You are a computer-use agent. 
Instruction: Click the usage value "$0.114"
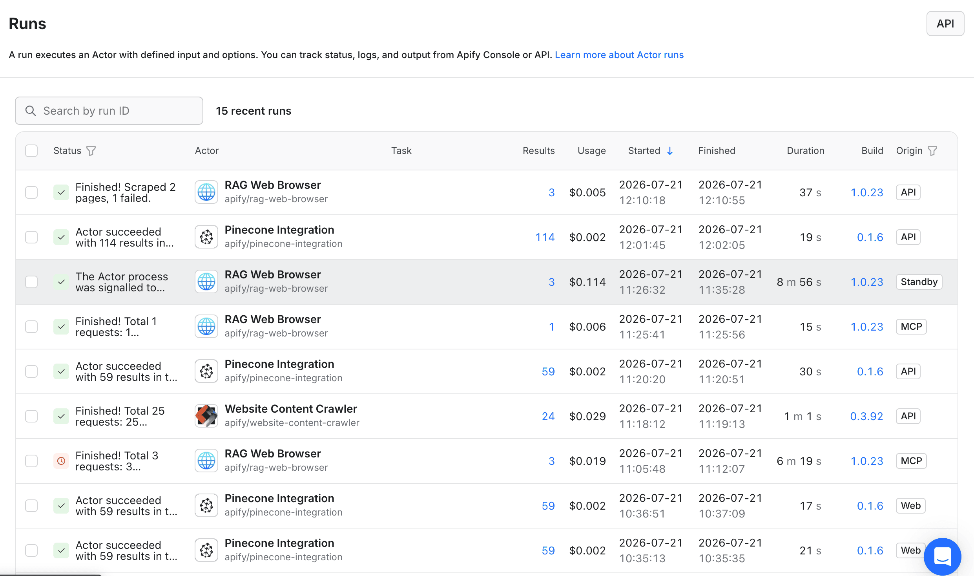[587, 282]
